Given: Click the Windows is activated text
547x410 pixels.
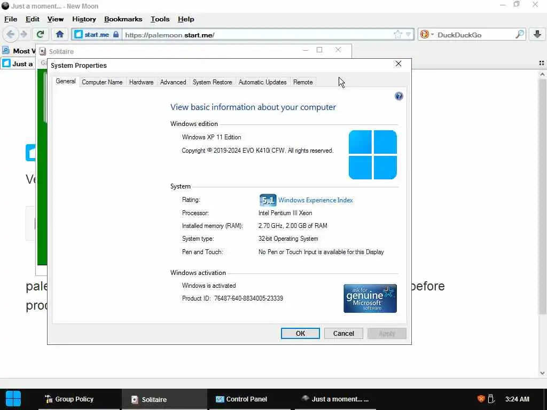Looking at the screenshot, I should [209, 286].
